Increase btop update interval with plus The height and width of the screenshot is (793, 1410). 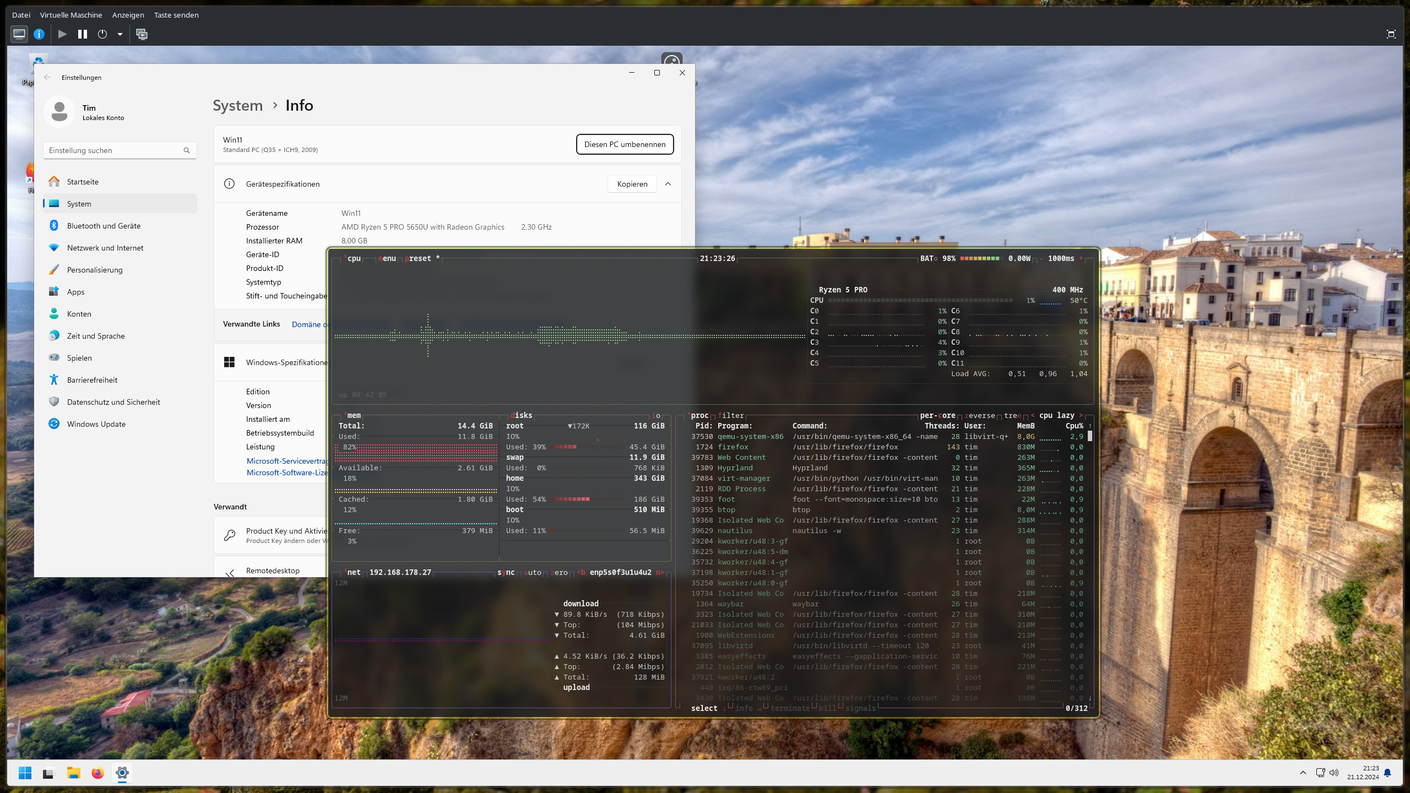(1081, 258)
